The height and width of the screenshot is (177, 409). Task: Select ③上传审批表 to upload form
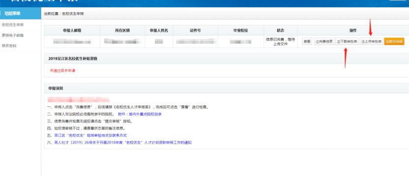pyautogui.click(x=372, y=42)
